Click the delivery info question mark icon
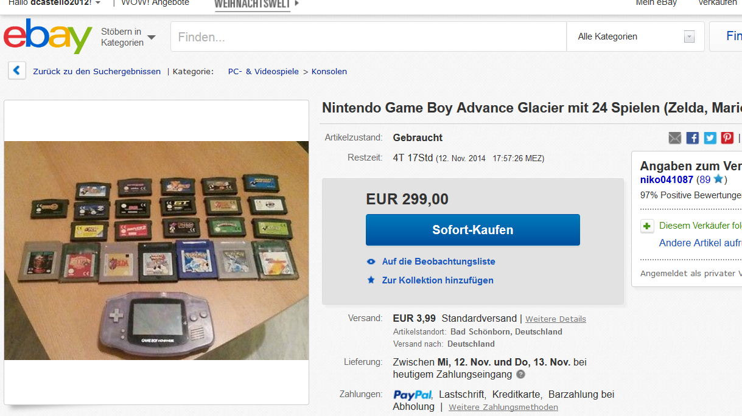The width and height of the screenshot is (742, 416). pyautogui.click(x=520, y=375)
